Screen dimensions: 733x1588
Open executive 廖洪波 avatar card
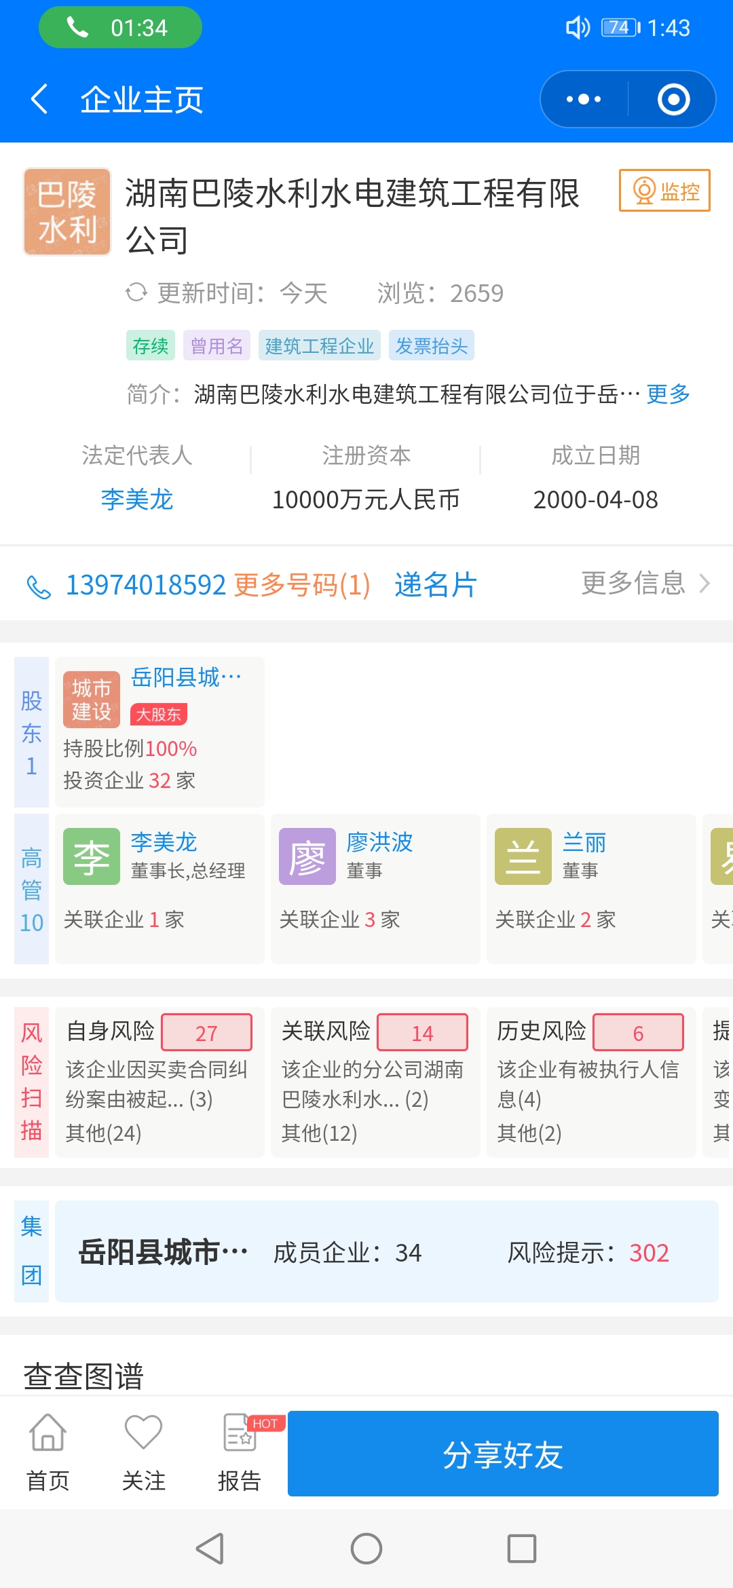click(x=307, y=856)
